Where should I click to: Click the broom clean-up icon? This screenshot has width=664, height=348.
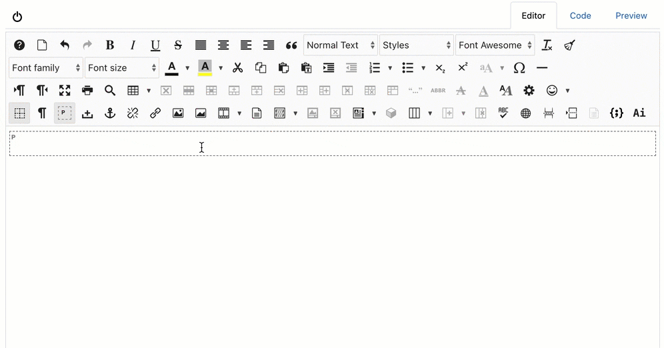click(569, 45)
